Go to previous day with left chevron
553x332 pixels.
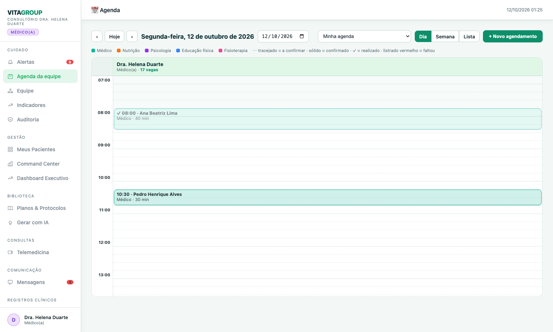[97, 37]
